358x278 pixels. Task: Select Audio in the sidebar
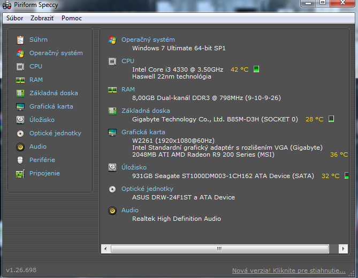pos(38,146)
